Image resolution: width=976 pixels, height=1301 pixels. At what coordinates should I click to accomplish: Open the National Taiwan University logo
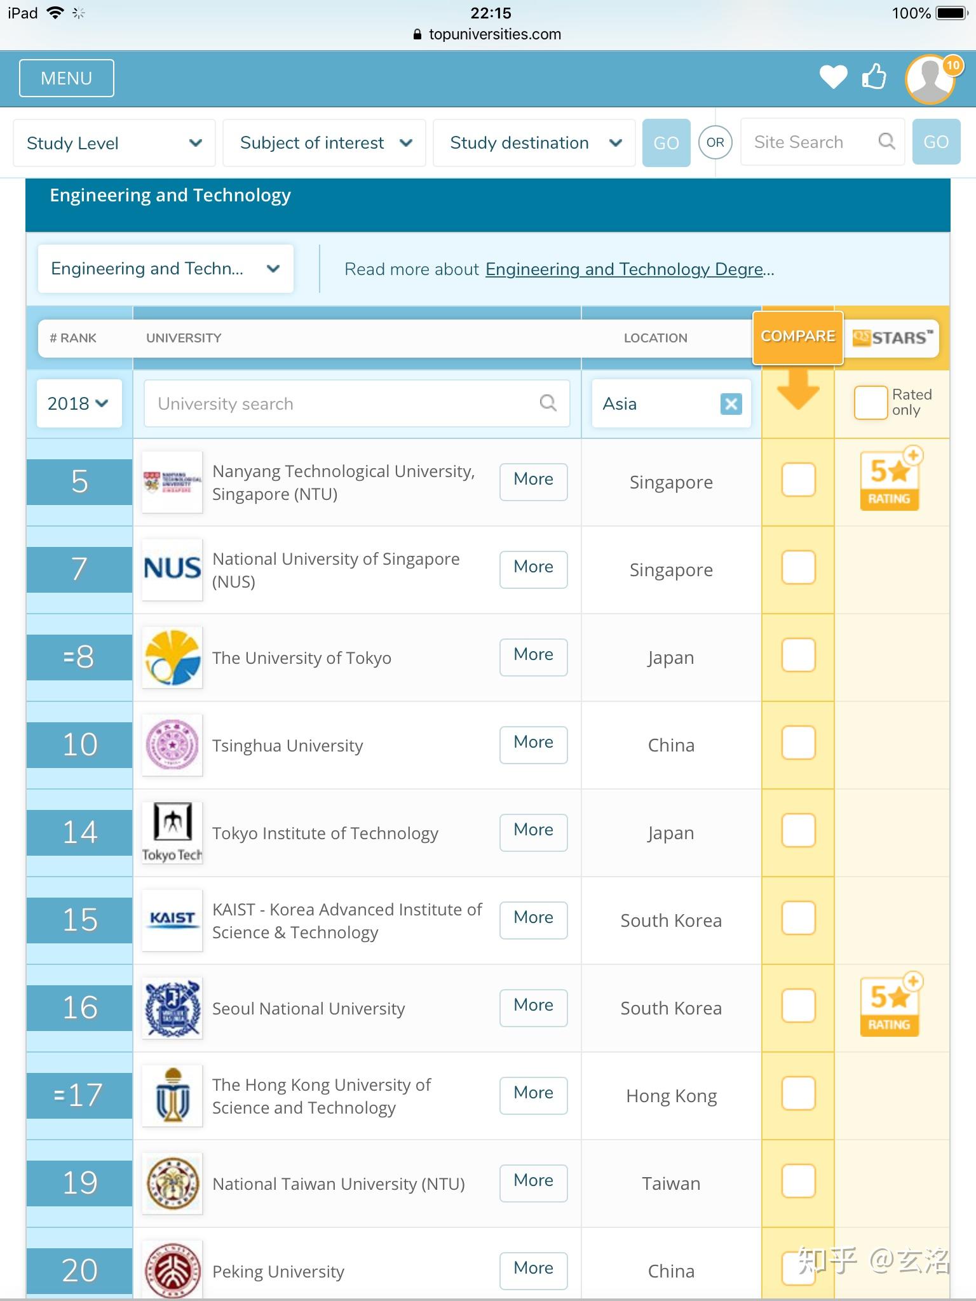172,1183
